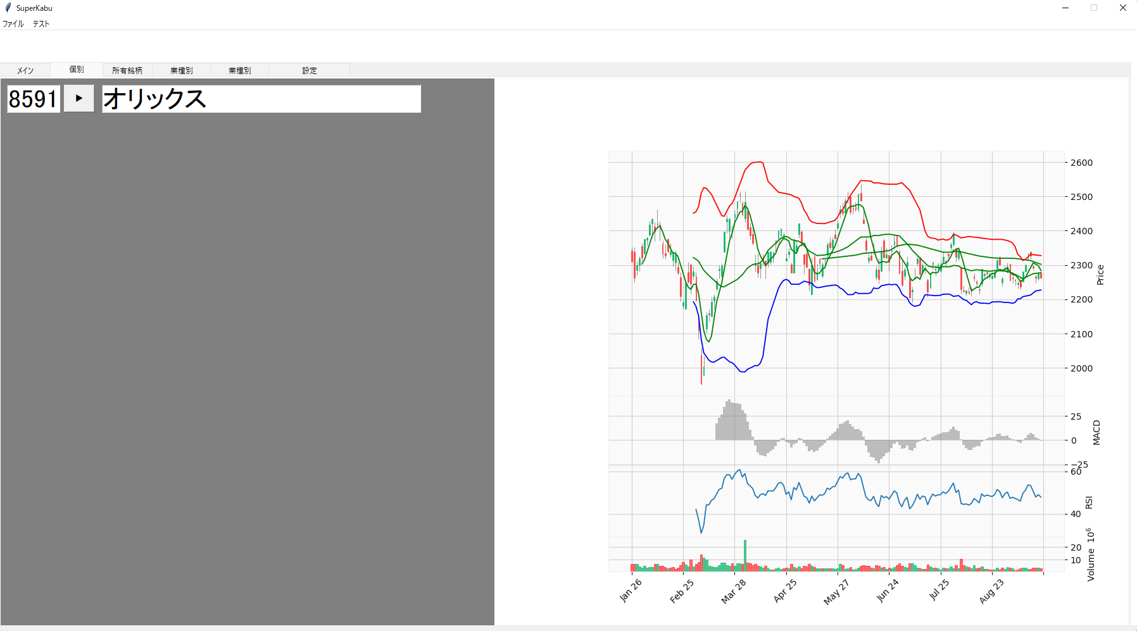This screenshot has width=1137, height=631.
Task: Click the Mar 28 date axis label
Action: click(734, 592)
